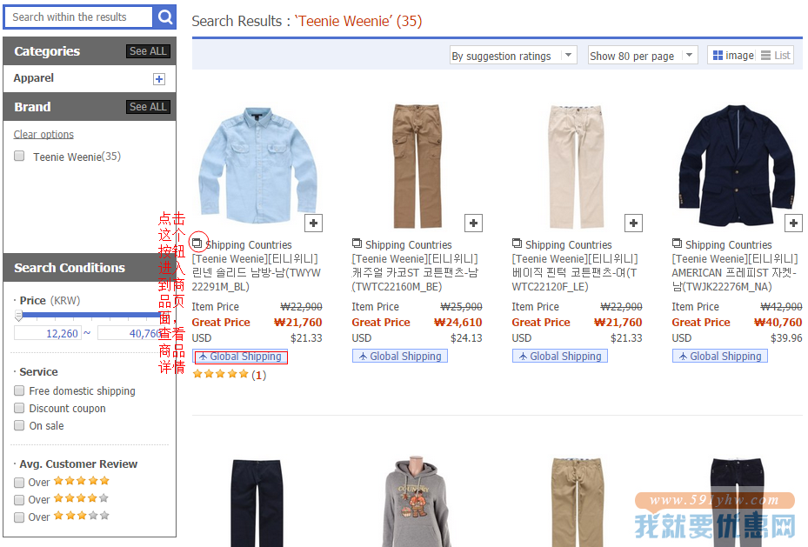The height and width of the screenshot is (547, 808).
Task: Enable Free domestic shipping filter
Action: tap(19, 390)
